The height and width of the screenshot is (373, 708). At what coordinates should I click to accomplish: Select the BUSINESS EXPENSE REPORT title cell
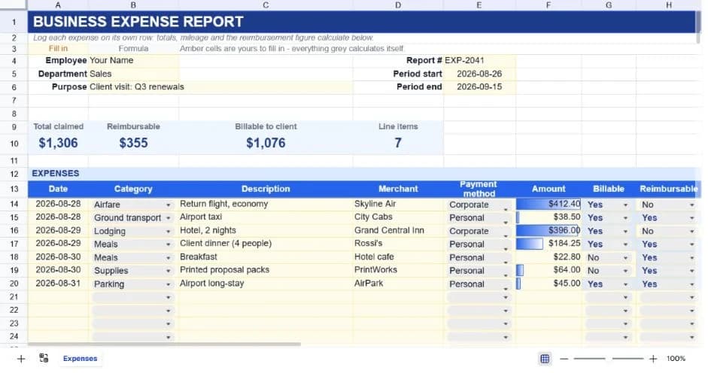coord(362,22)
